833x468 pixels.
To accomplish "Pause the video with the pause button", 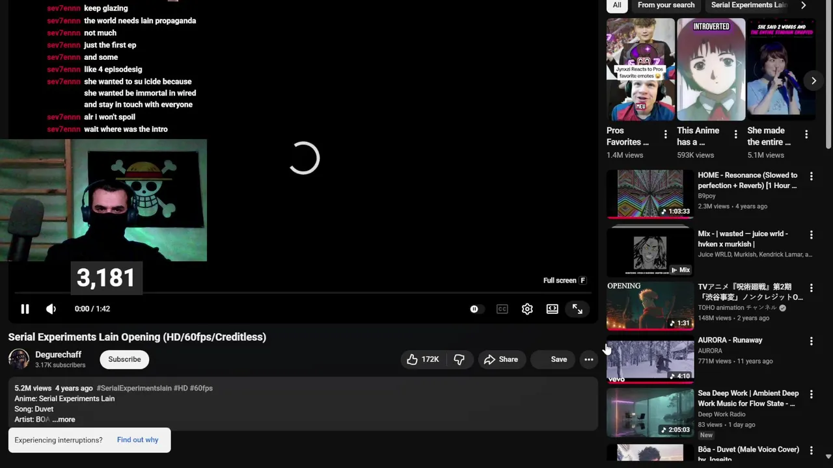I will click(25, 309).
